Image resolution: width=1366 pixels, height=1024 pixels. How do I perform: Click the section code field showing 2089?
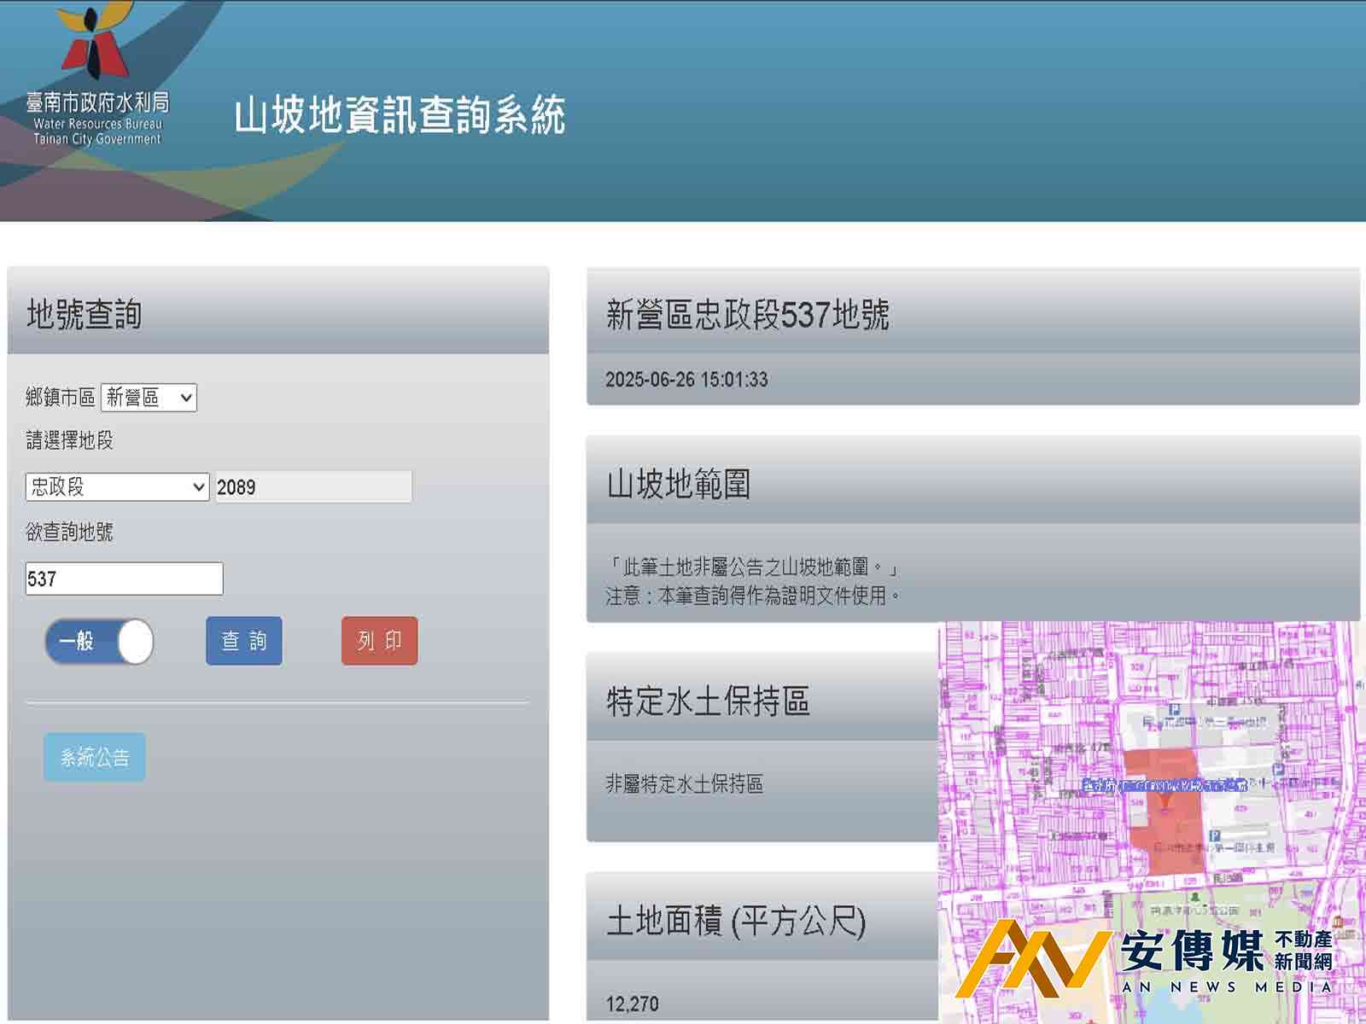click(312, 487)
